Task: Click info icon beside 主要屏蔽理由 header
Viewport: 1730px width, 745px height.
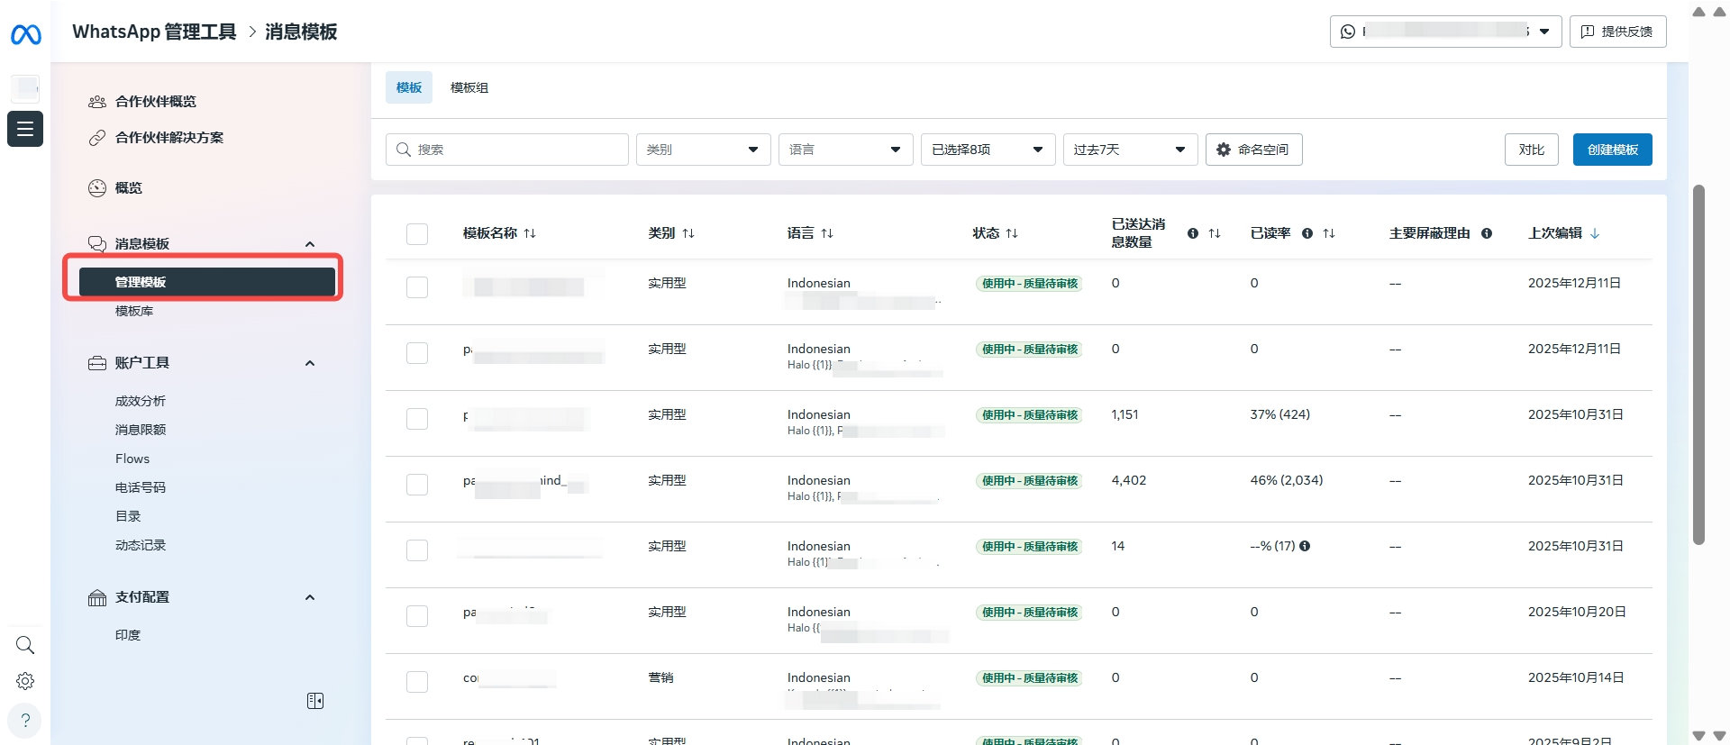Action: pos(1487,233)
